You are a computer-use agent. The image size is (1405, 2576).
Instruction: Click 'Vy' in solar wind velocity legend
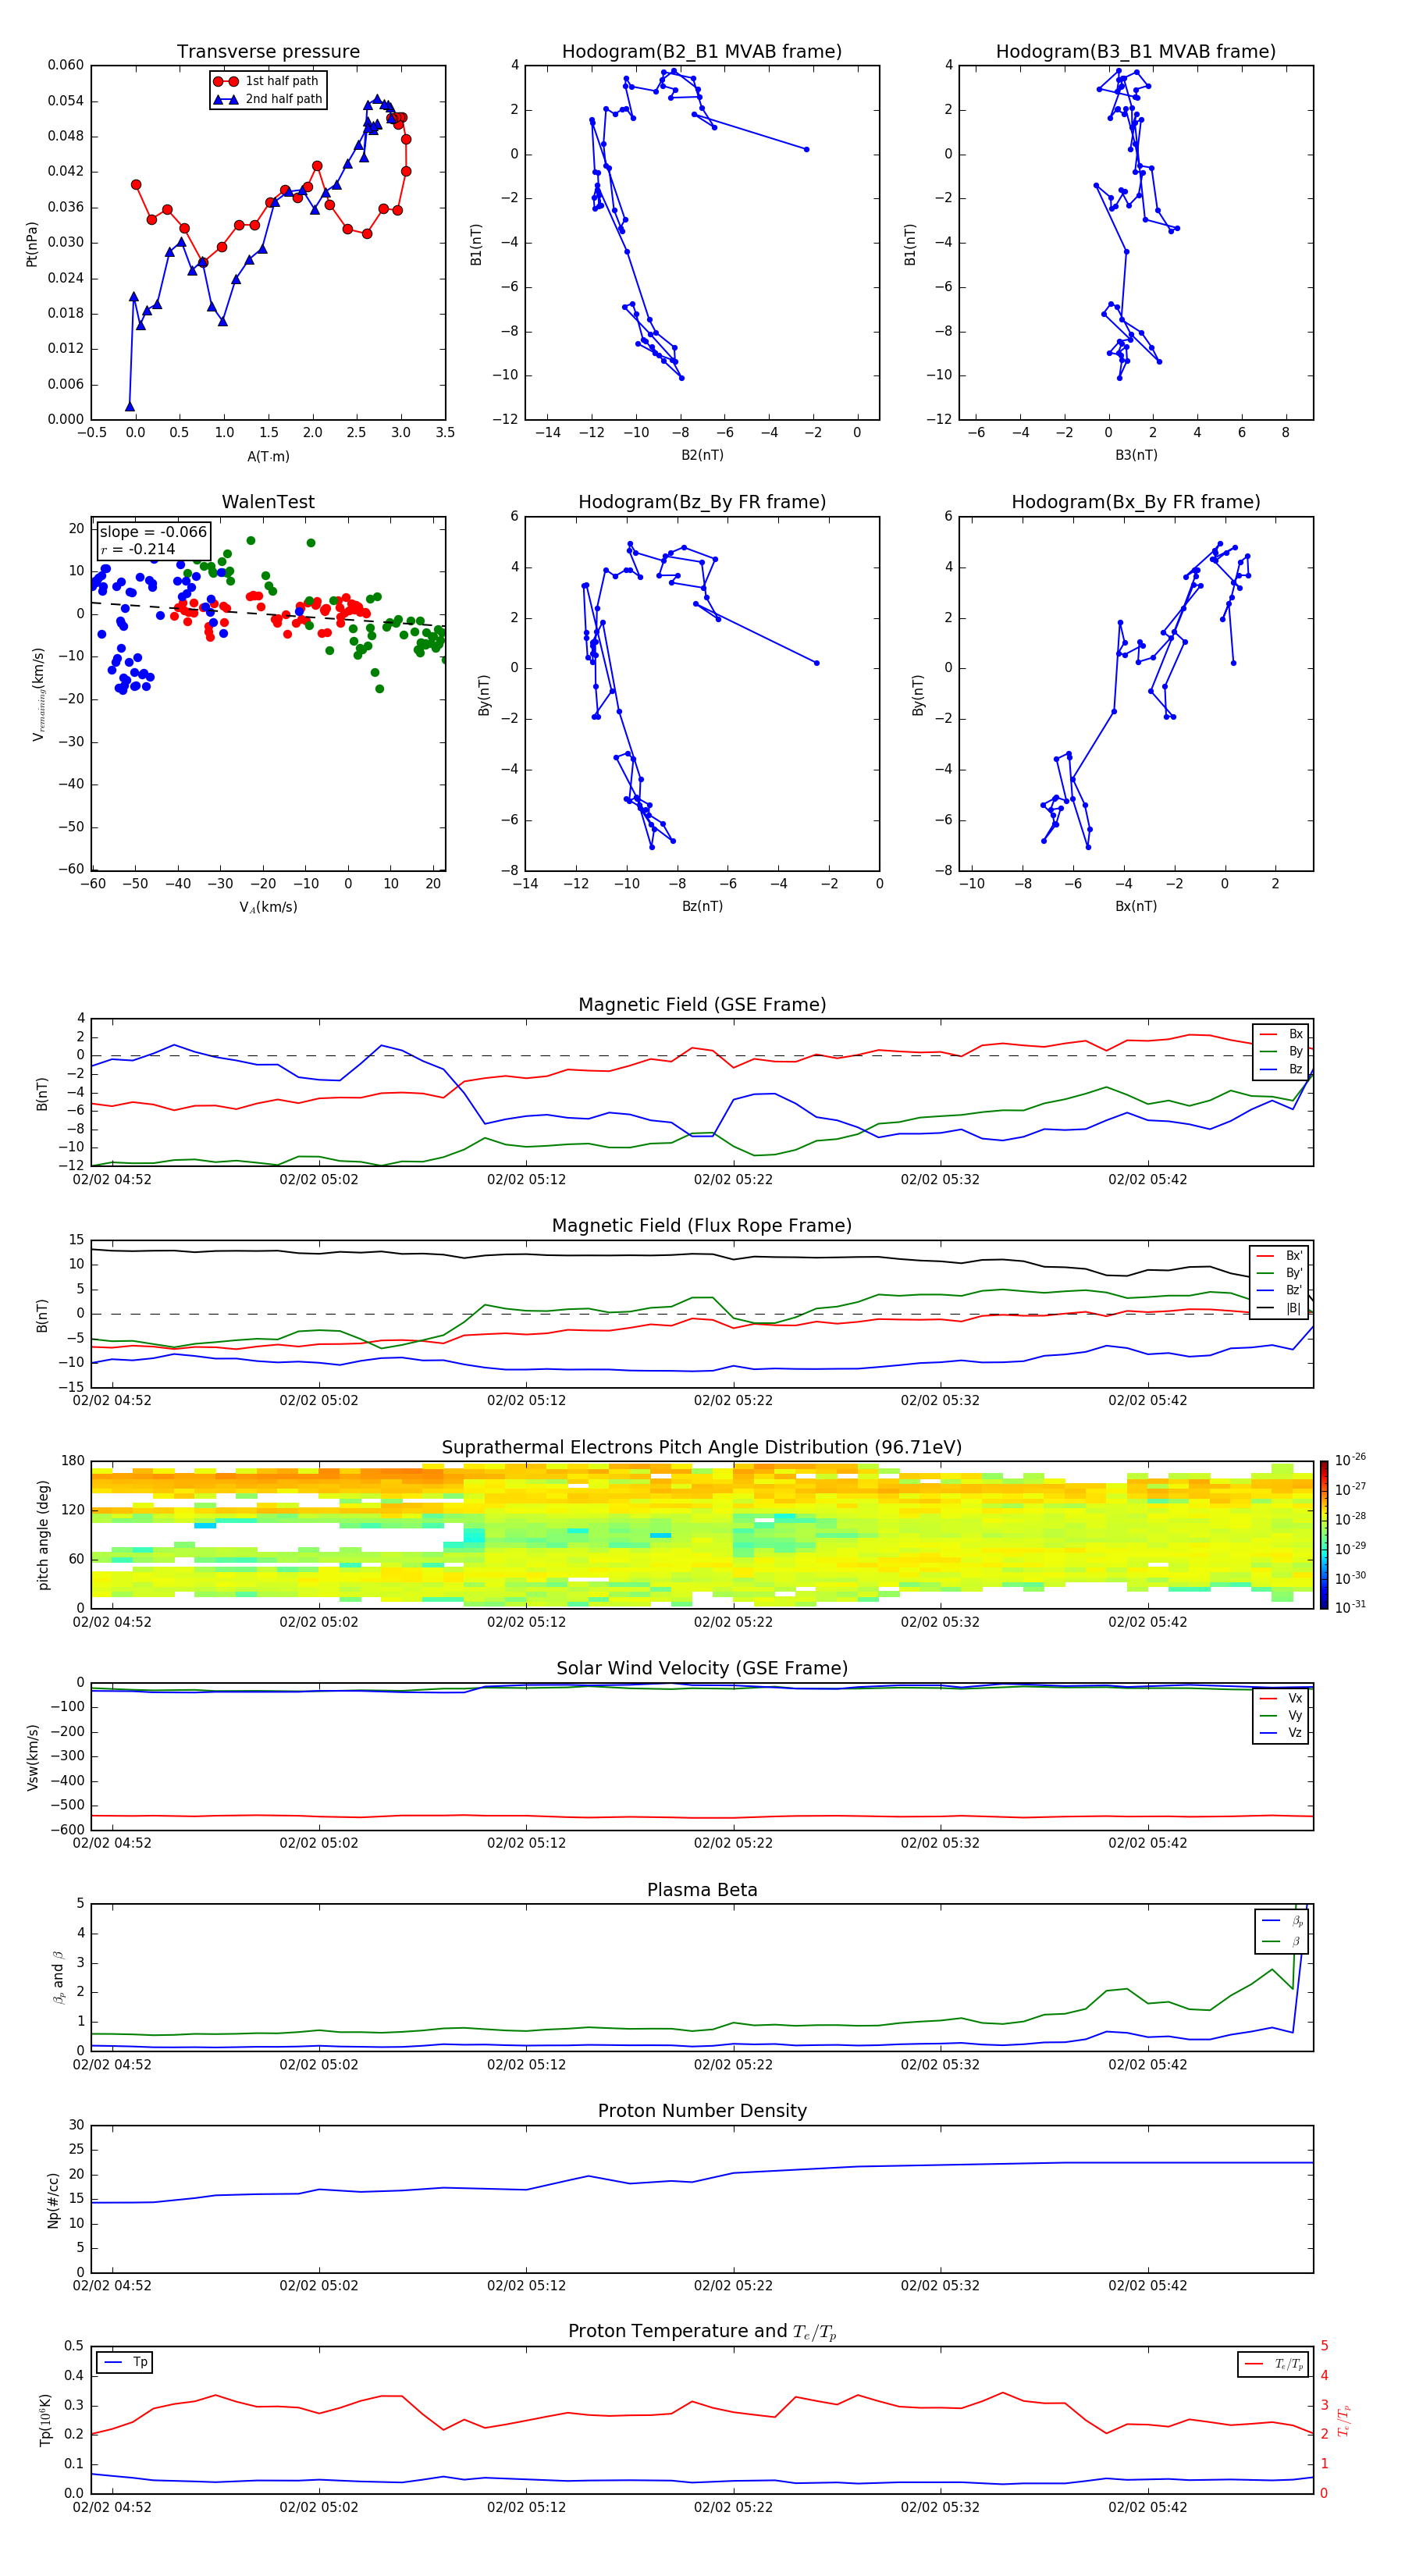(1295, 1716)
